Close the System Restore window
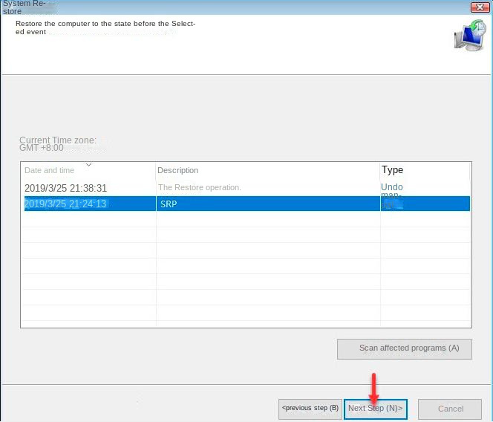Image resolution: width=493 pixels, height=422 pixels. 480,6
